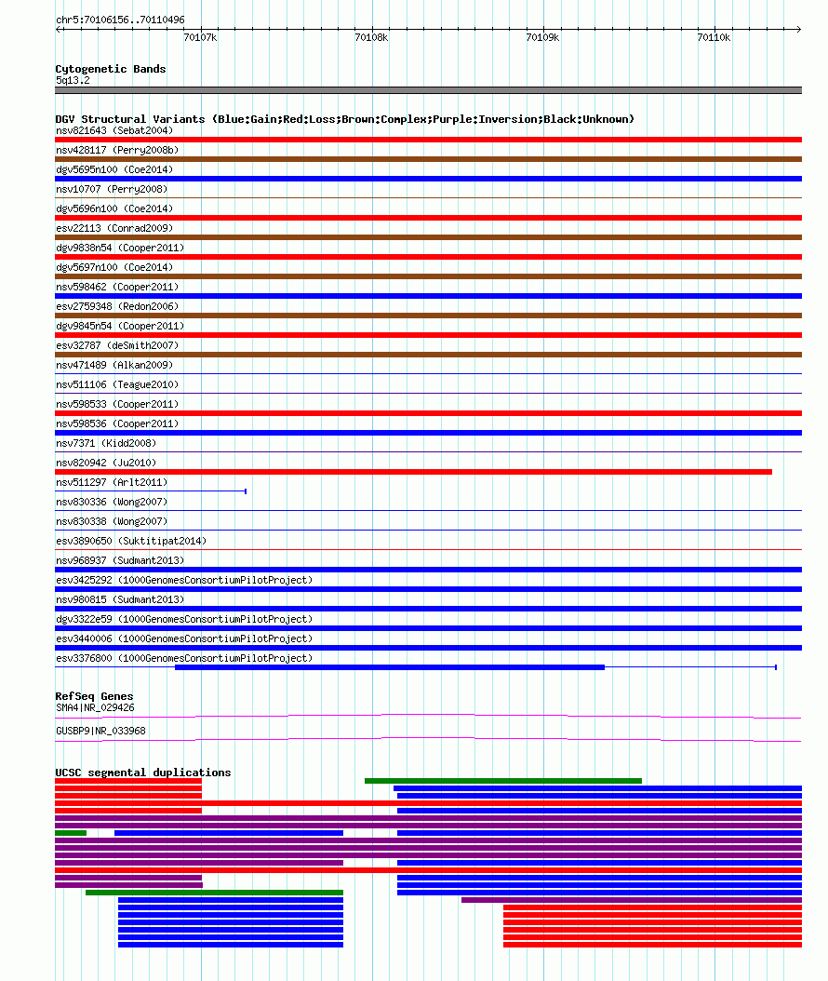
Task: Click the thick blue segment under esv3376800
Action: pos(390,667)
